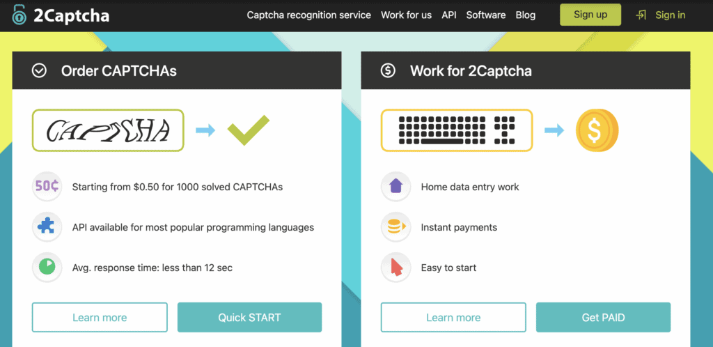Viewport: 713px width, 347px height.
Task: Click the gold dollar coin illustration
Action: point(597,130)
